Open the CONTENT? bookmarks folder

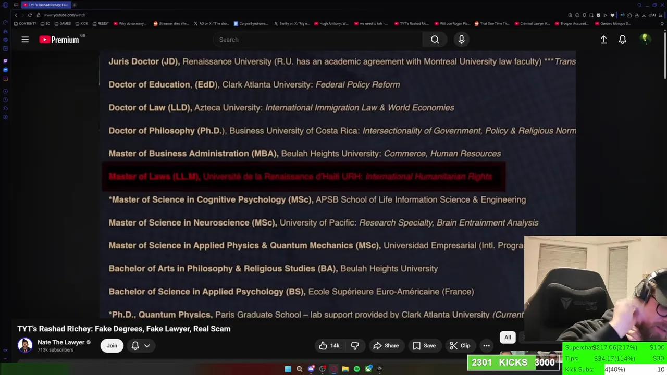click(x=25, y=23)
